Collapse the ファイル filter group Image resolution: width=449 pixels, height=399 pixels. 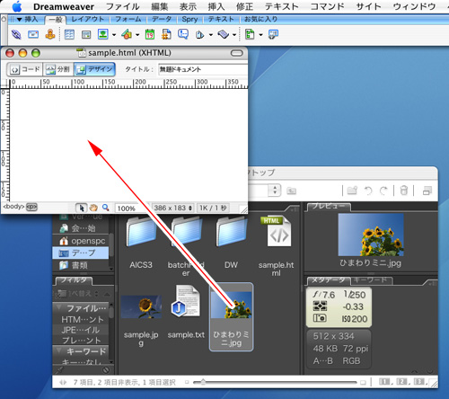pyautogui.click(x=59, y=307)
